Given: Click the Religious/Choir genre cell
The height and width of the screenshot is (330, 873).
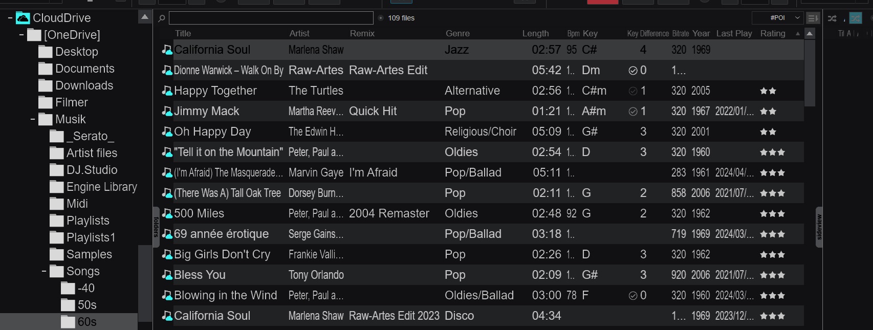Looking at the screenshot, I should (x=481, y=131).
